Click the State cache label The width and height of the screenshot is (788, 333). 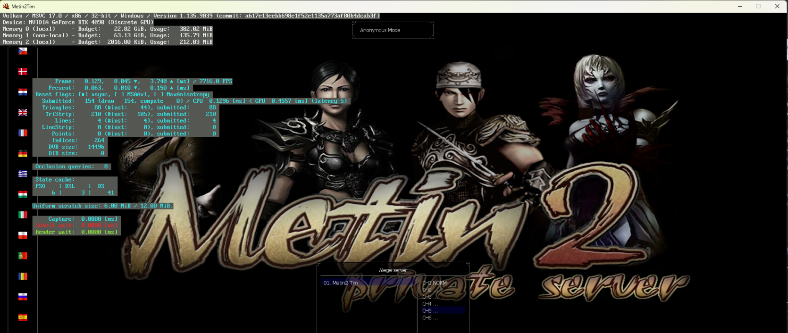tap(55, 180)
